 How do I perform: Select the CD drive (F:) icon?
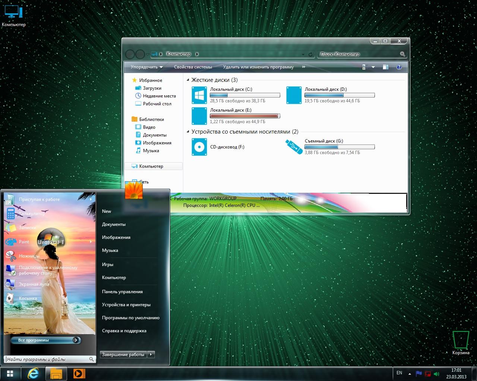[x=199, y=147]
